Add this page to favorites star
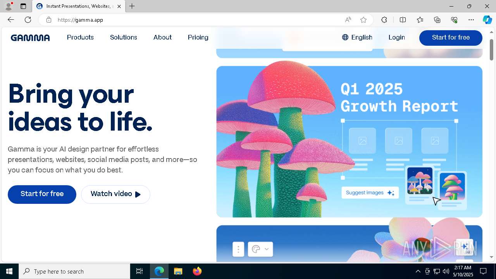 (x=363, y=20)
